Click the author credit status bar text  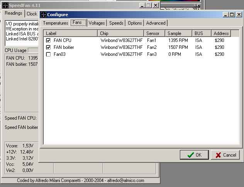tap(81, 180)
